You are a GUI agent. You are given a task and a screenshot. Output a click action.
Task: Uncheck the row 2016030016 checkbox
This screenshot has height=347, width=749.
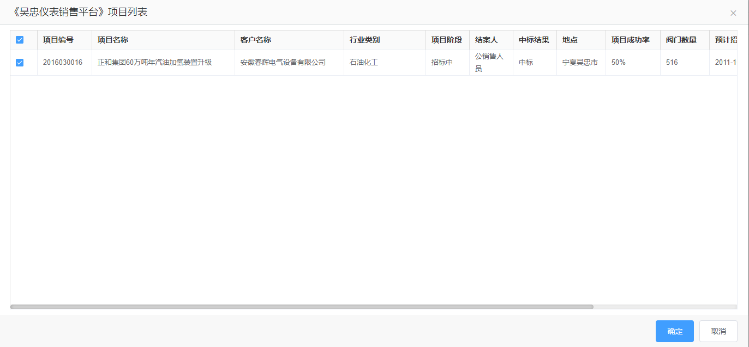coord(20,63)
